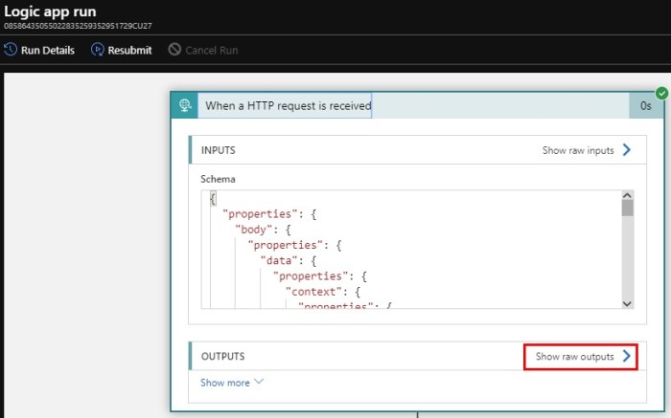Click the schema scrollbar thumb
This screenshot has height=418, width=671.
627,208
